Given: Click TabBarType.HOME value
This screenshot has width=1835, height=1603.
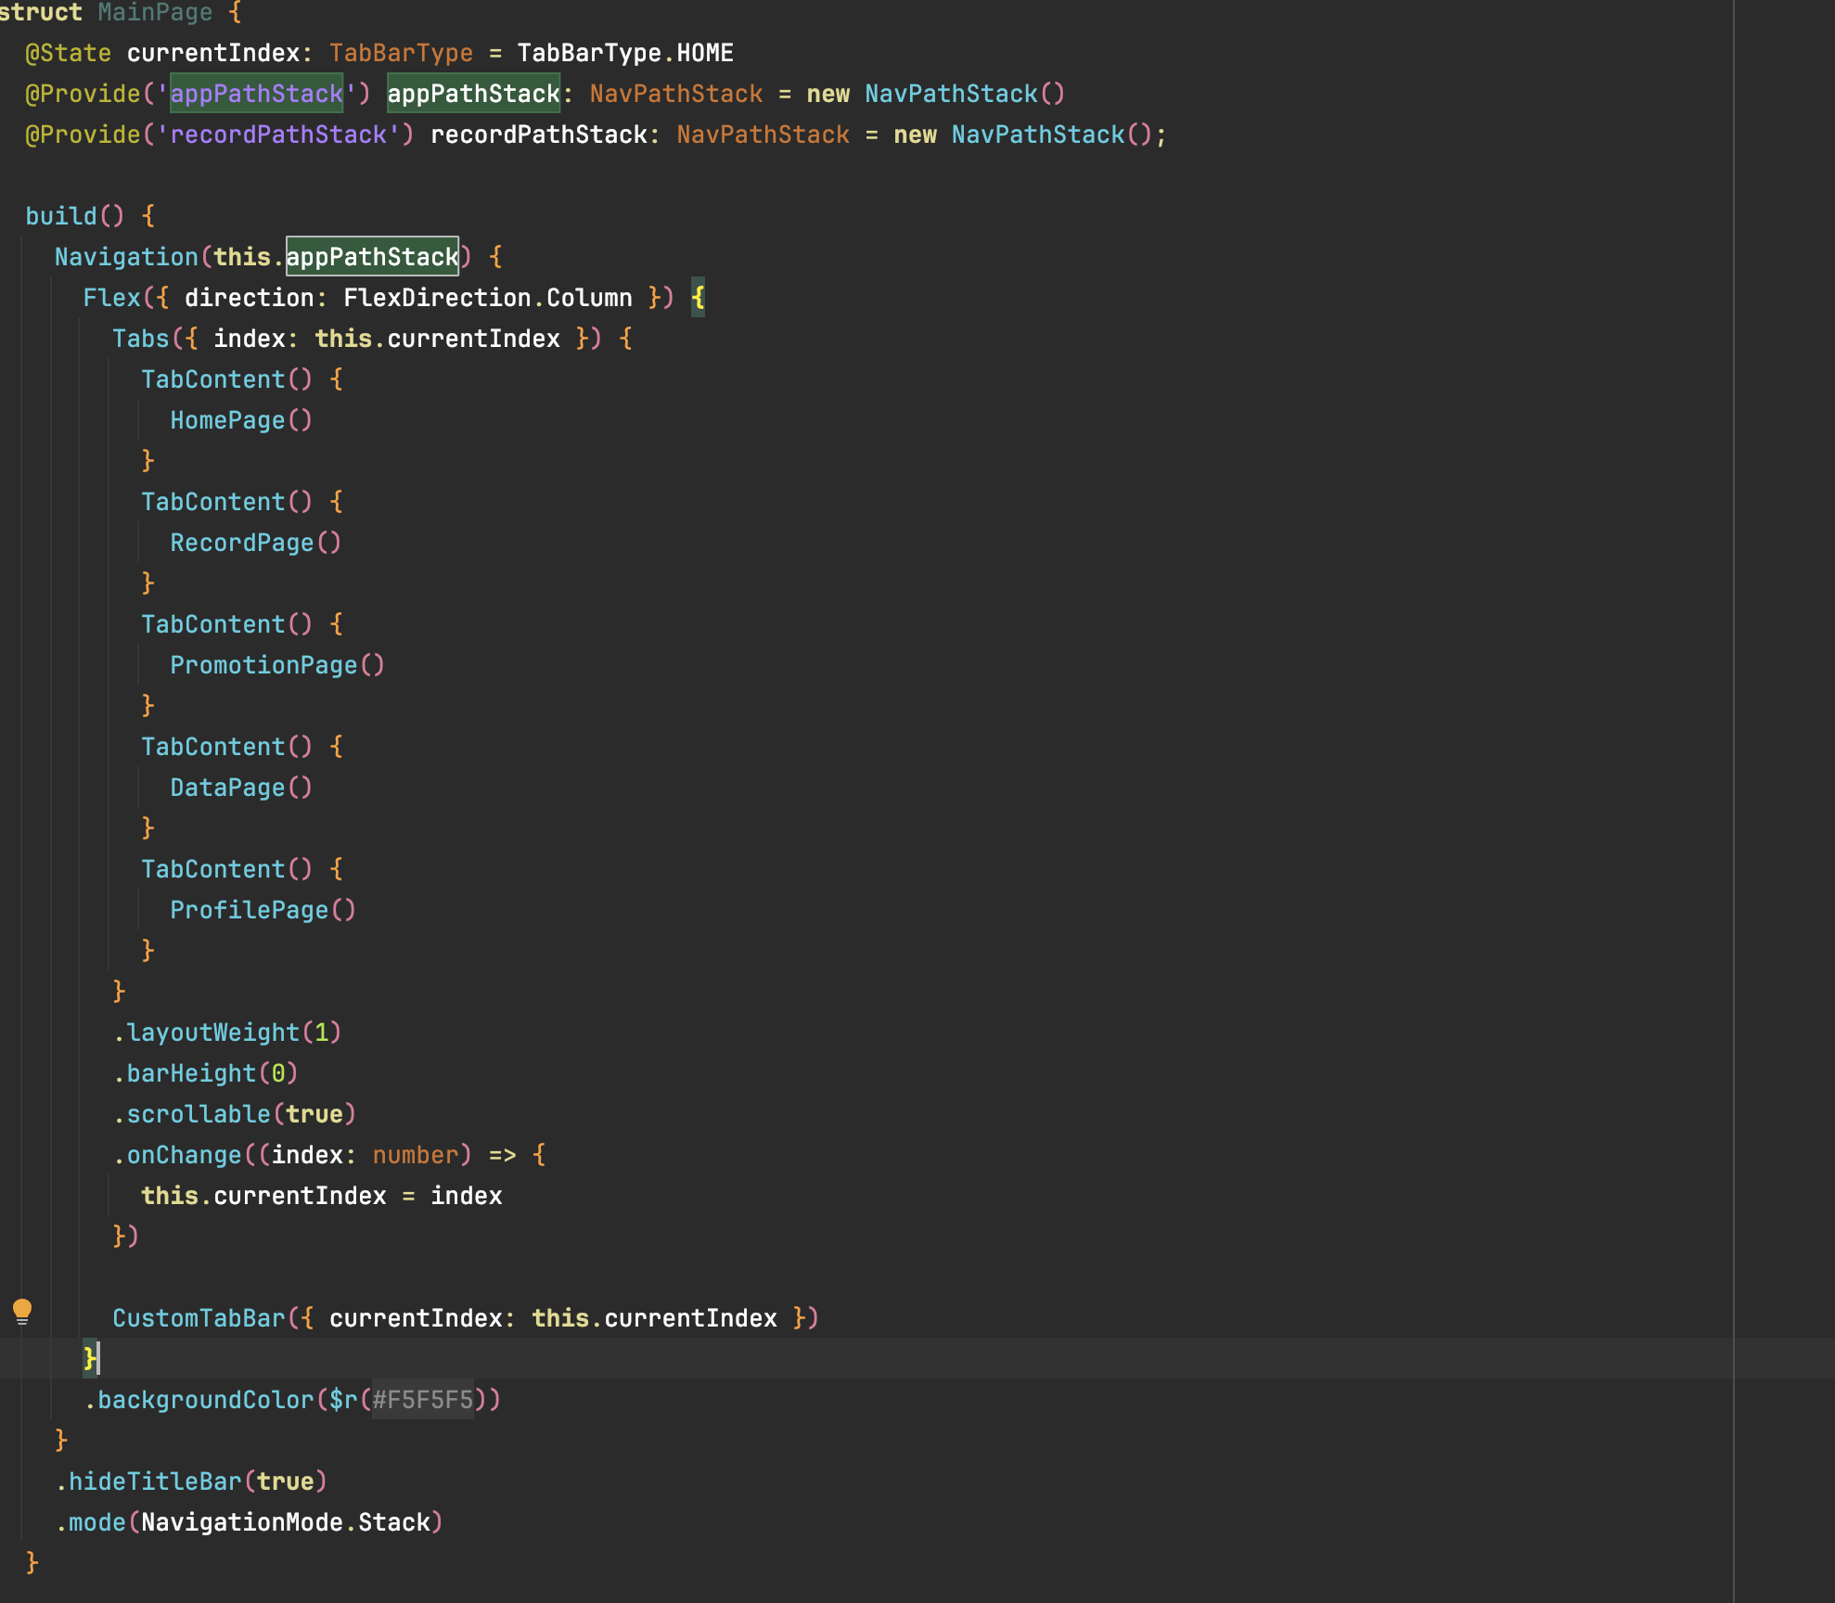Looking at the screenshot, I should 625,53.
